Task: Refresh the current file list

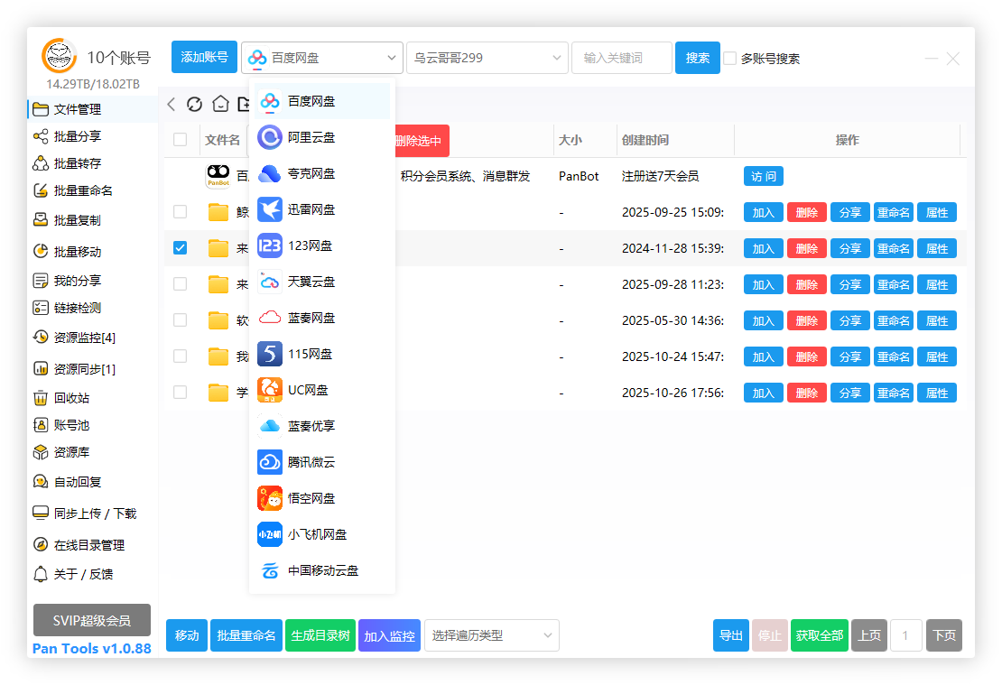Action: point(194,104)
